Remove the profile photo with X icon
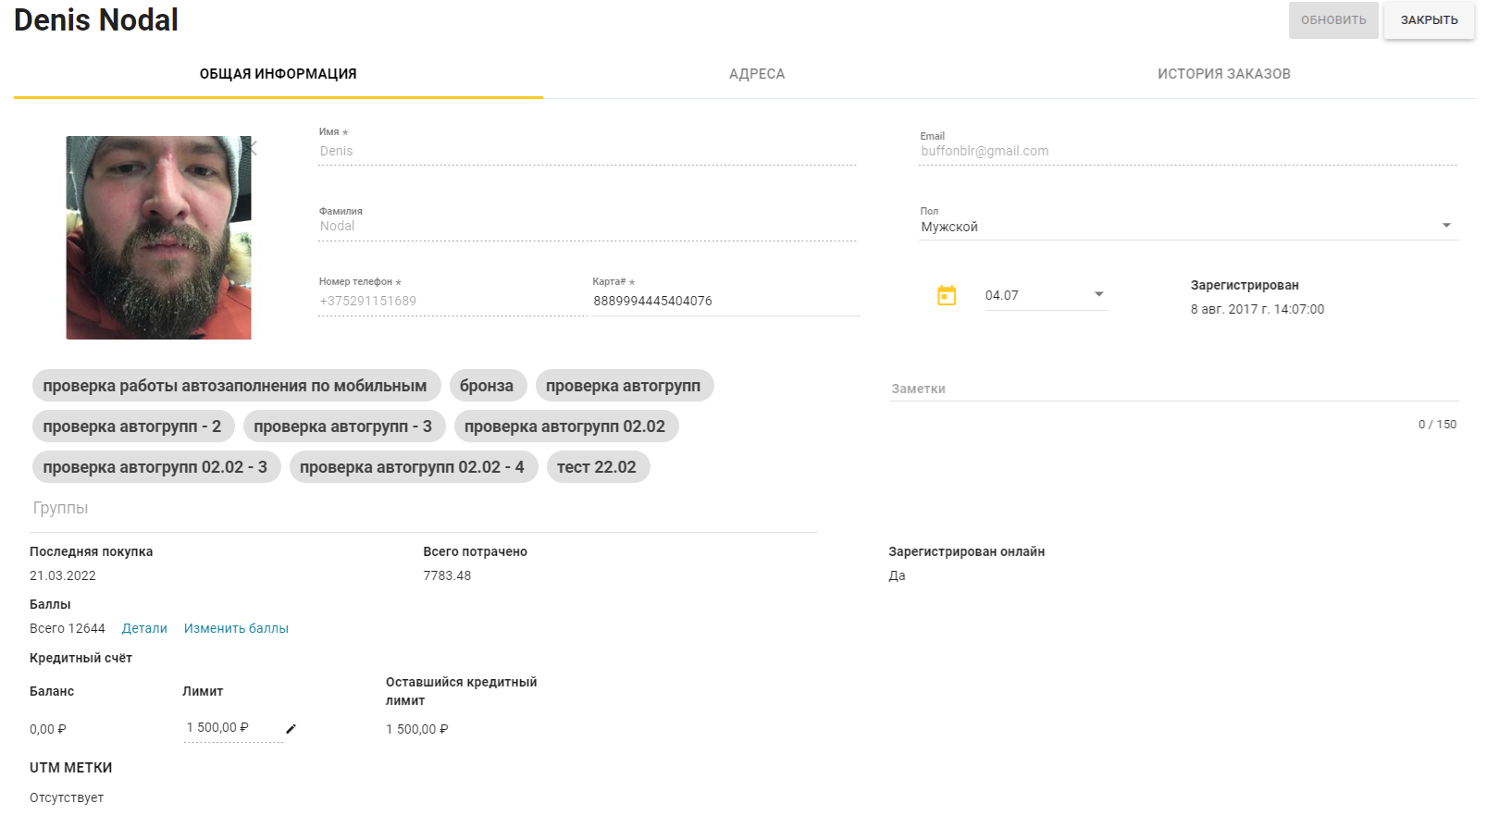 pos(252,148)
